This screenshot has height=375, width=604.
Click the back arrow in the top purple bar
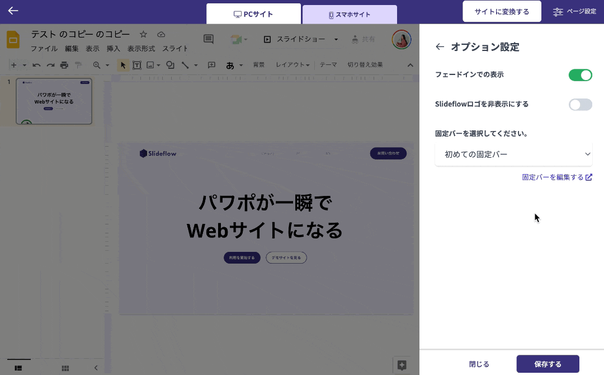pyautogui.click(x=13, y=11)
